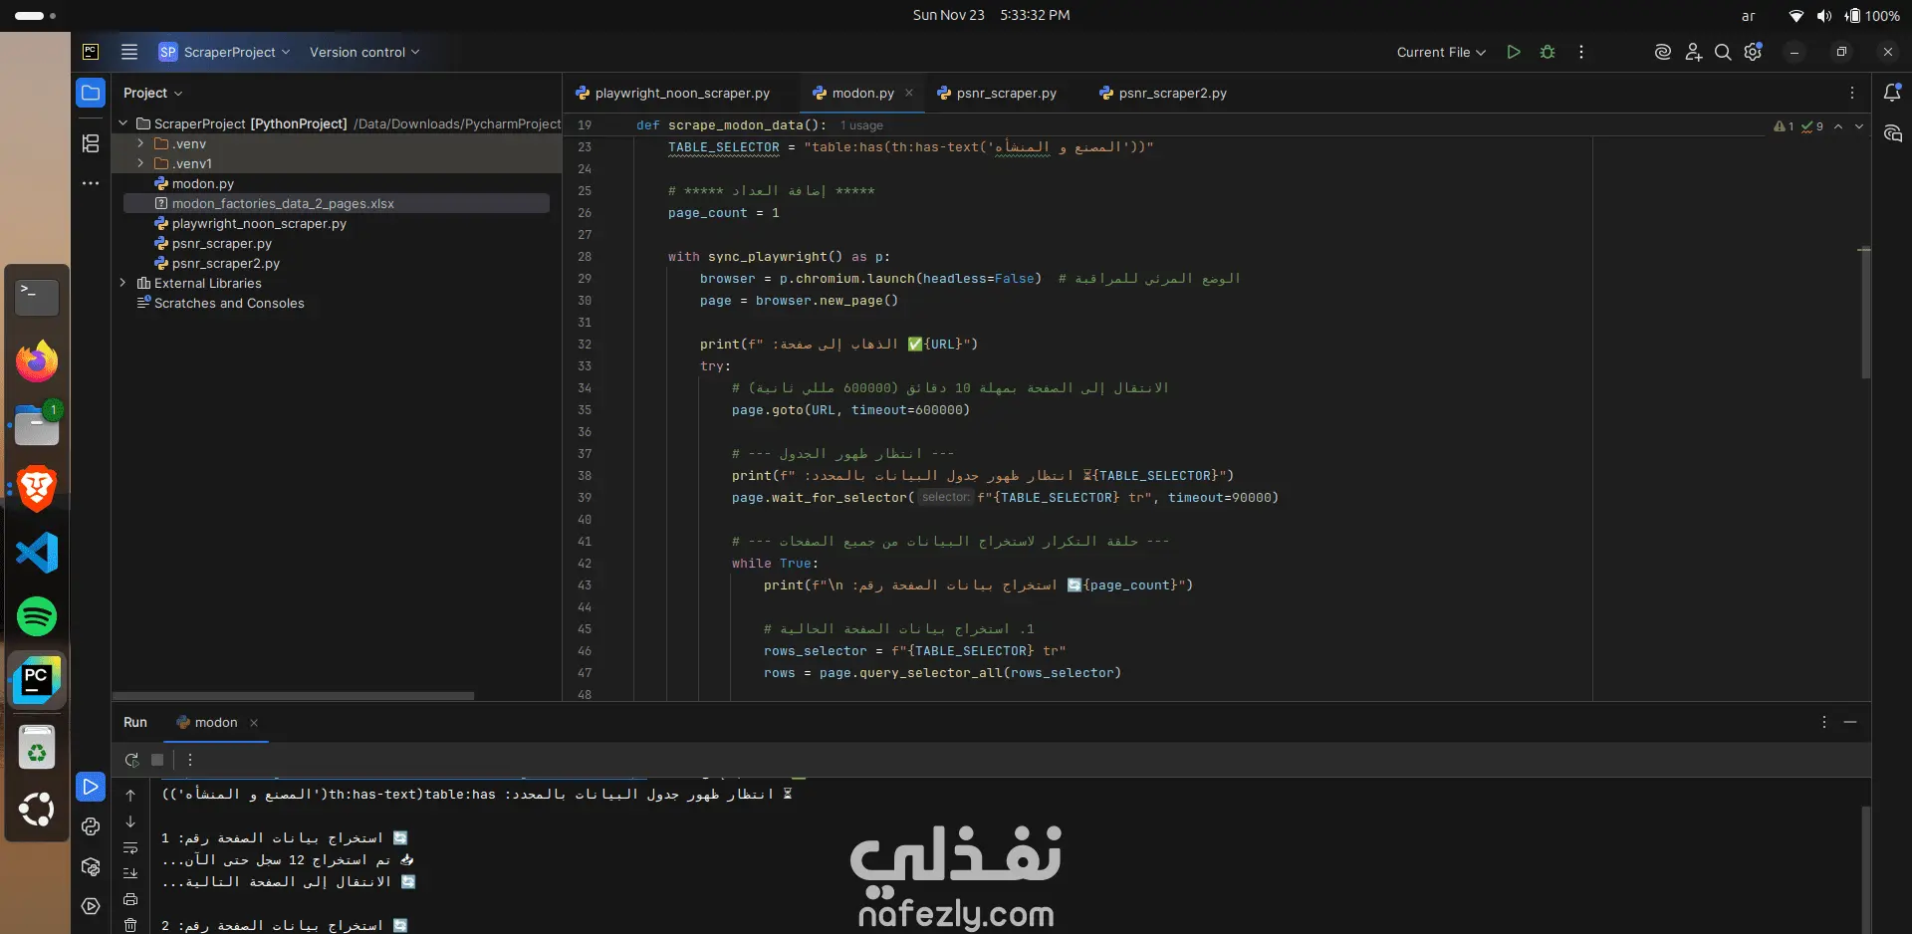Viewport: 1912px width, 934px height.
Task: Open the Project view dropdown
Action: click(x=153, y=93)
